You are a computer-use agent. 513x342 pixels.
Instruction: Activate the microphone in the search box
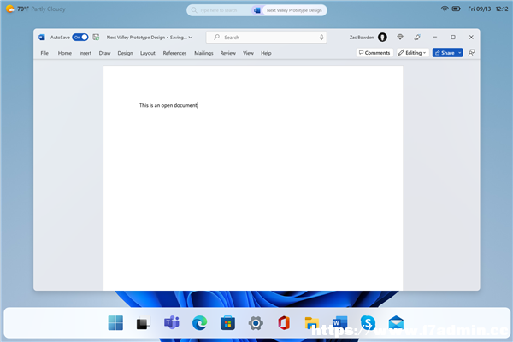tap(321, 38)
